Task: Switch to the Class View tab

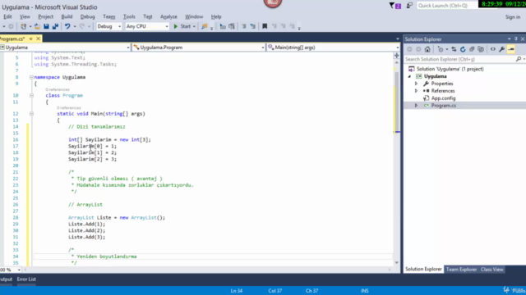Action: point(491,270)
